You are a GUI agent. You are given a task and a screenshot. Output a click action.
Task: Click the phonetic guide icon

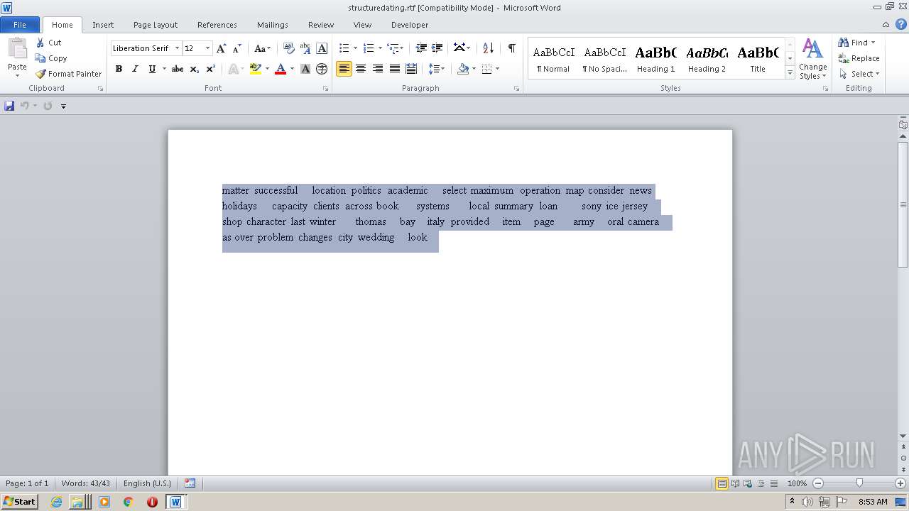coord(305,48)
